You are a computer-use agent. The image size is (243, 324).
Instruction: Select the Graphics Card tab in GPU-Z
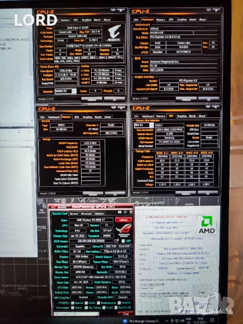coord(59,213)
